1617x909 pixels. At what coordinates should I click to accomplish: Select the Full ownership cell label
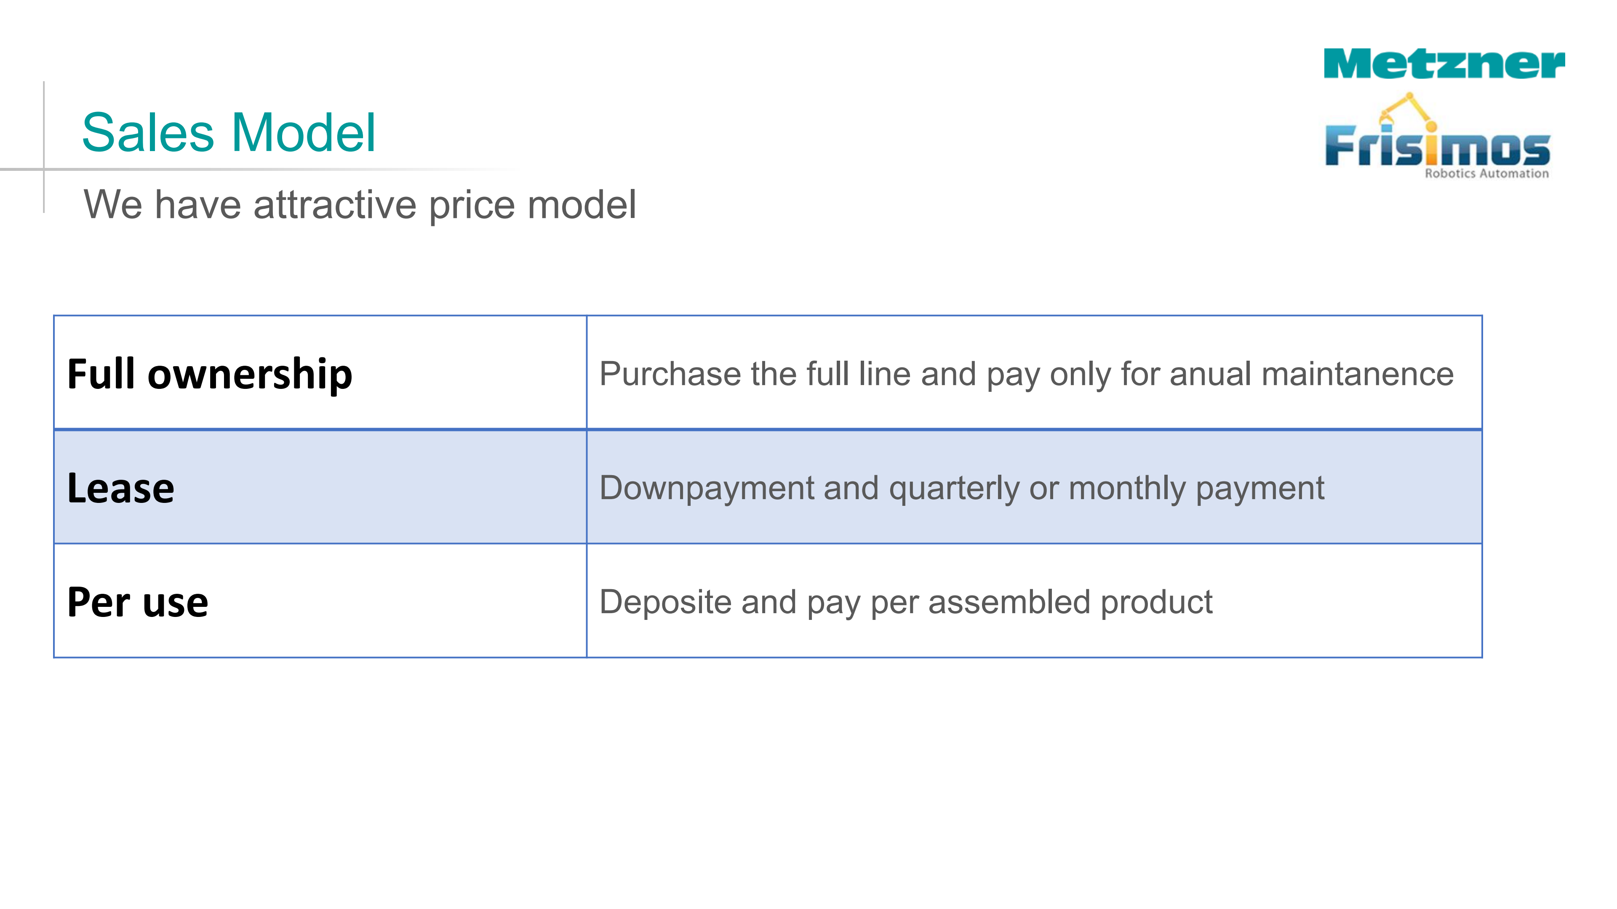[210, 374]
